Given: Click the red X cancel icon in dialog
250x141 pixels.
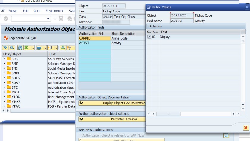Looking at the screenshot, I should (x=246, y=128).
